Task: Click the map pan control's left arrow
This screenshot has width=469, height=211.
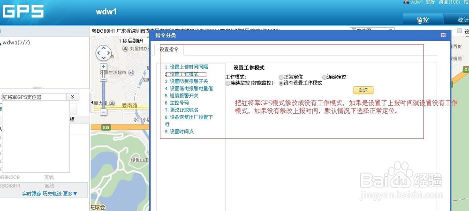Action: pyautogui.click(x=98, y=53)
